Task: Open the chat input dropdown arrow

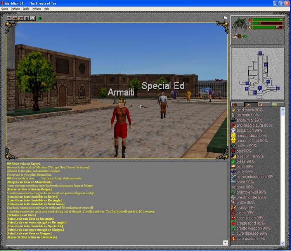Action: 225,242
